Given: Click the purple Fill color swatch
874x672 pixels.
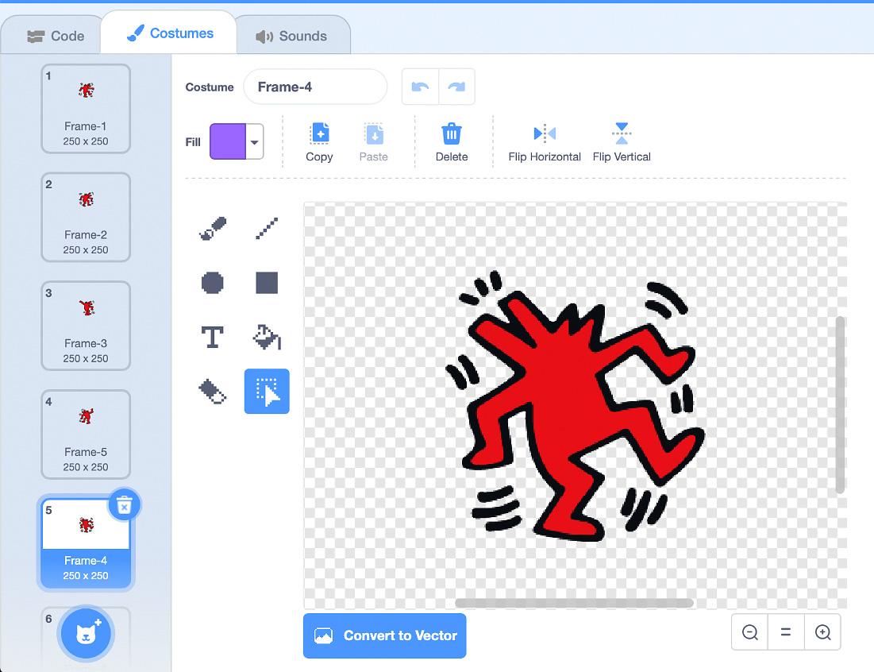Looking at the screenshot, I should point(228,142).
